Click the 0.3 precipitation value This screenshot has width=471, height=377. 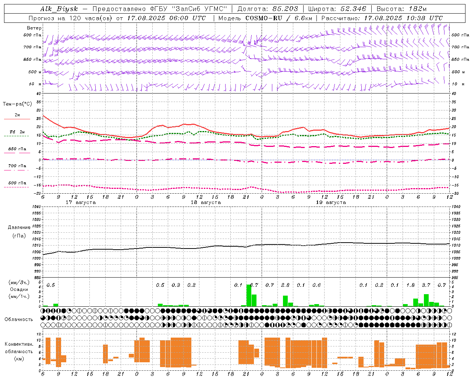[x=176, y=285]
